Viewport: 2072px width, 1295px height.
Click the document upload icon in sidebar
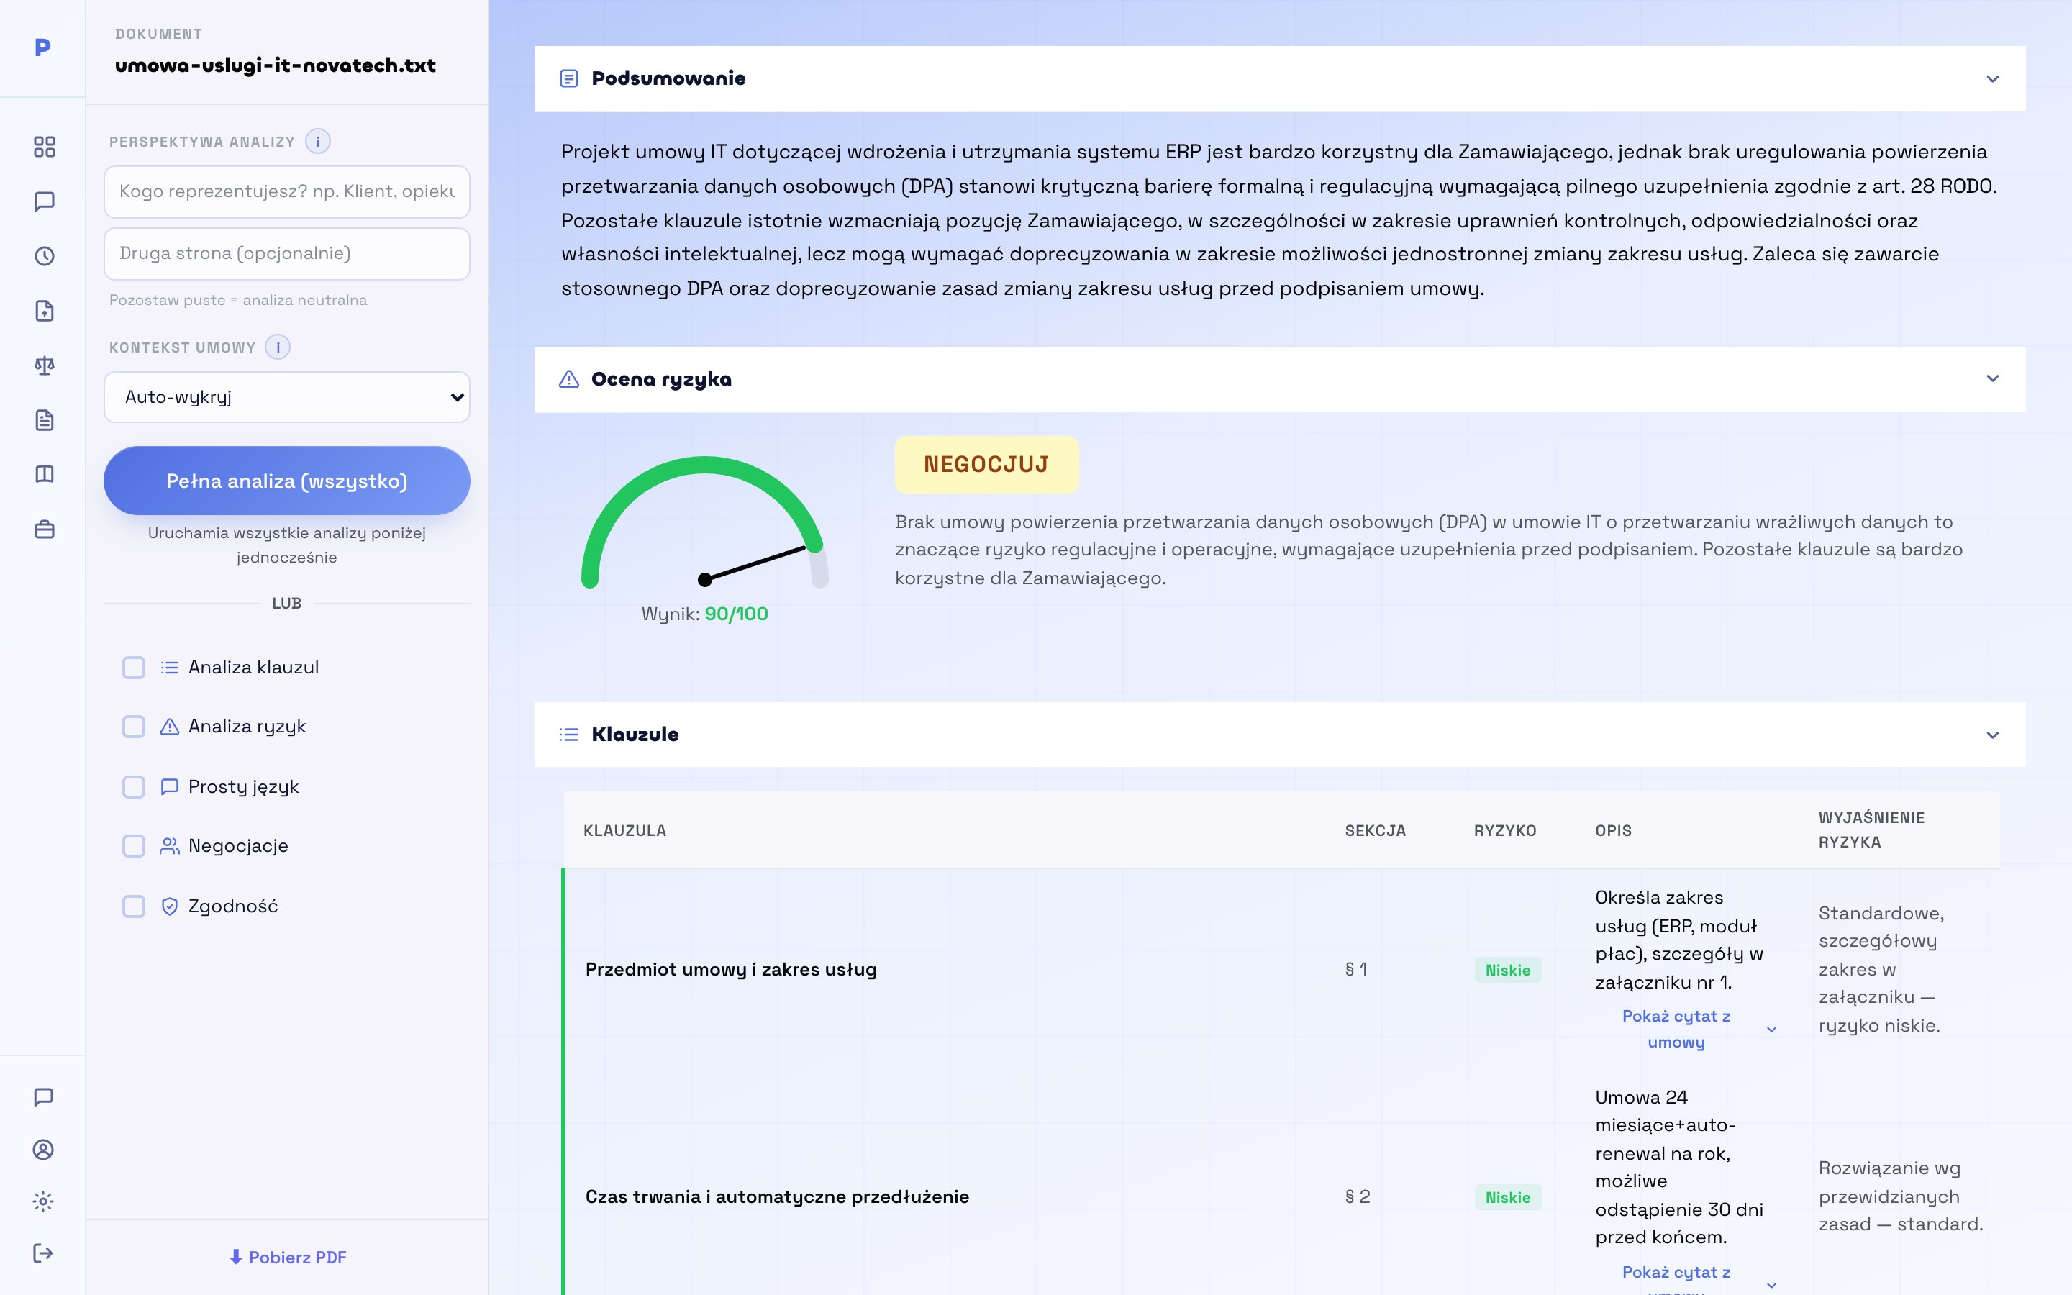click(x=44, y=311)
